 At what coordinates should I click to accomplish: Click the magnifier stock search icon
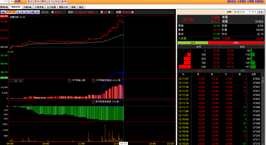click(x=8, y=1)
